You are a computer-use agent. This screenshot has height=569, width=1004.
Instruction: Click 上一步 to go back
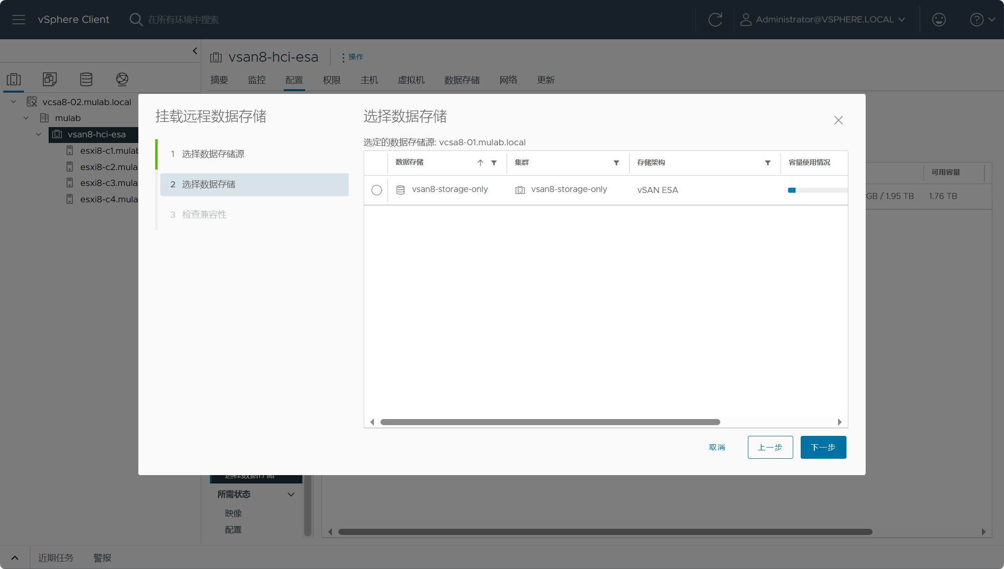(x=770, y=448)
